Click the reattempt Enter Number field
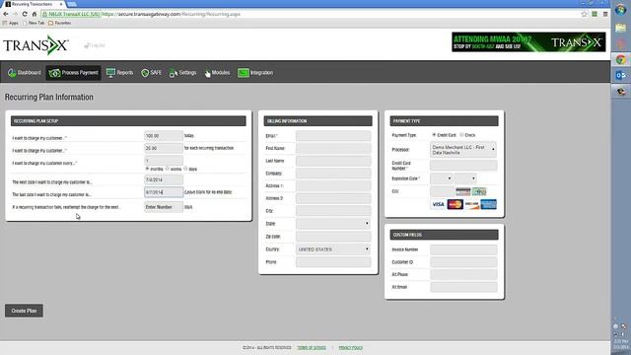Image resolution: width=631 pixels, height=355 pixels. pos(164,207)
